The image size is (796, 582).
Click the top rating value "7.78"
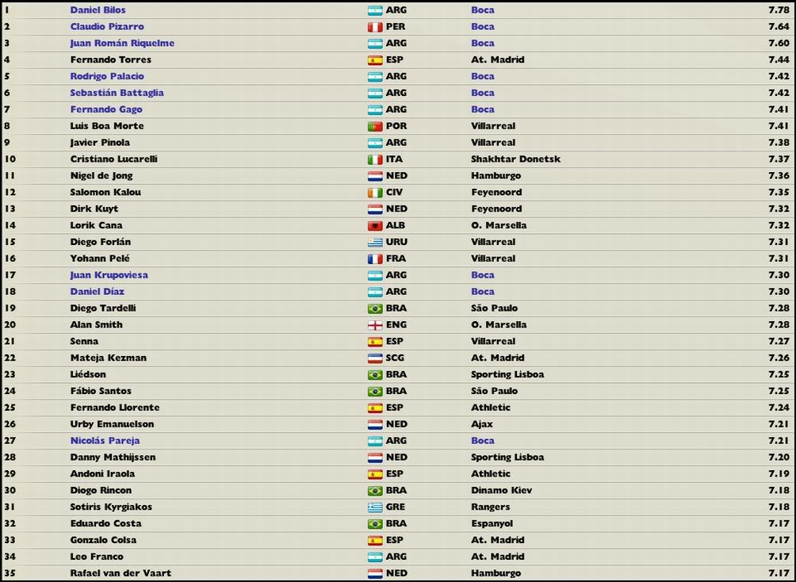[779, 10]
